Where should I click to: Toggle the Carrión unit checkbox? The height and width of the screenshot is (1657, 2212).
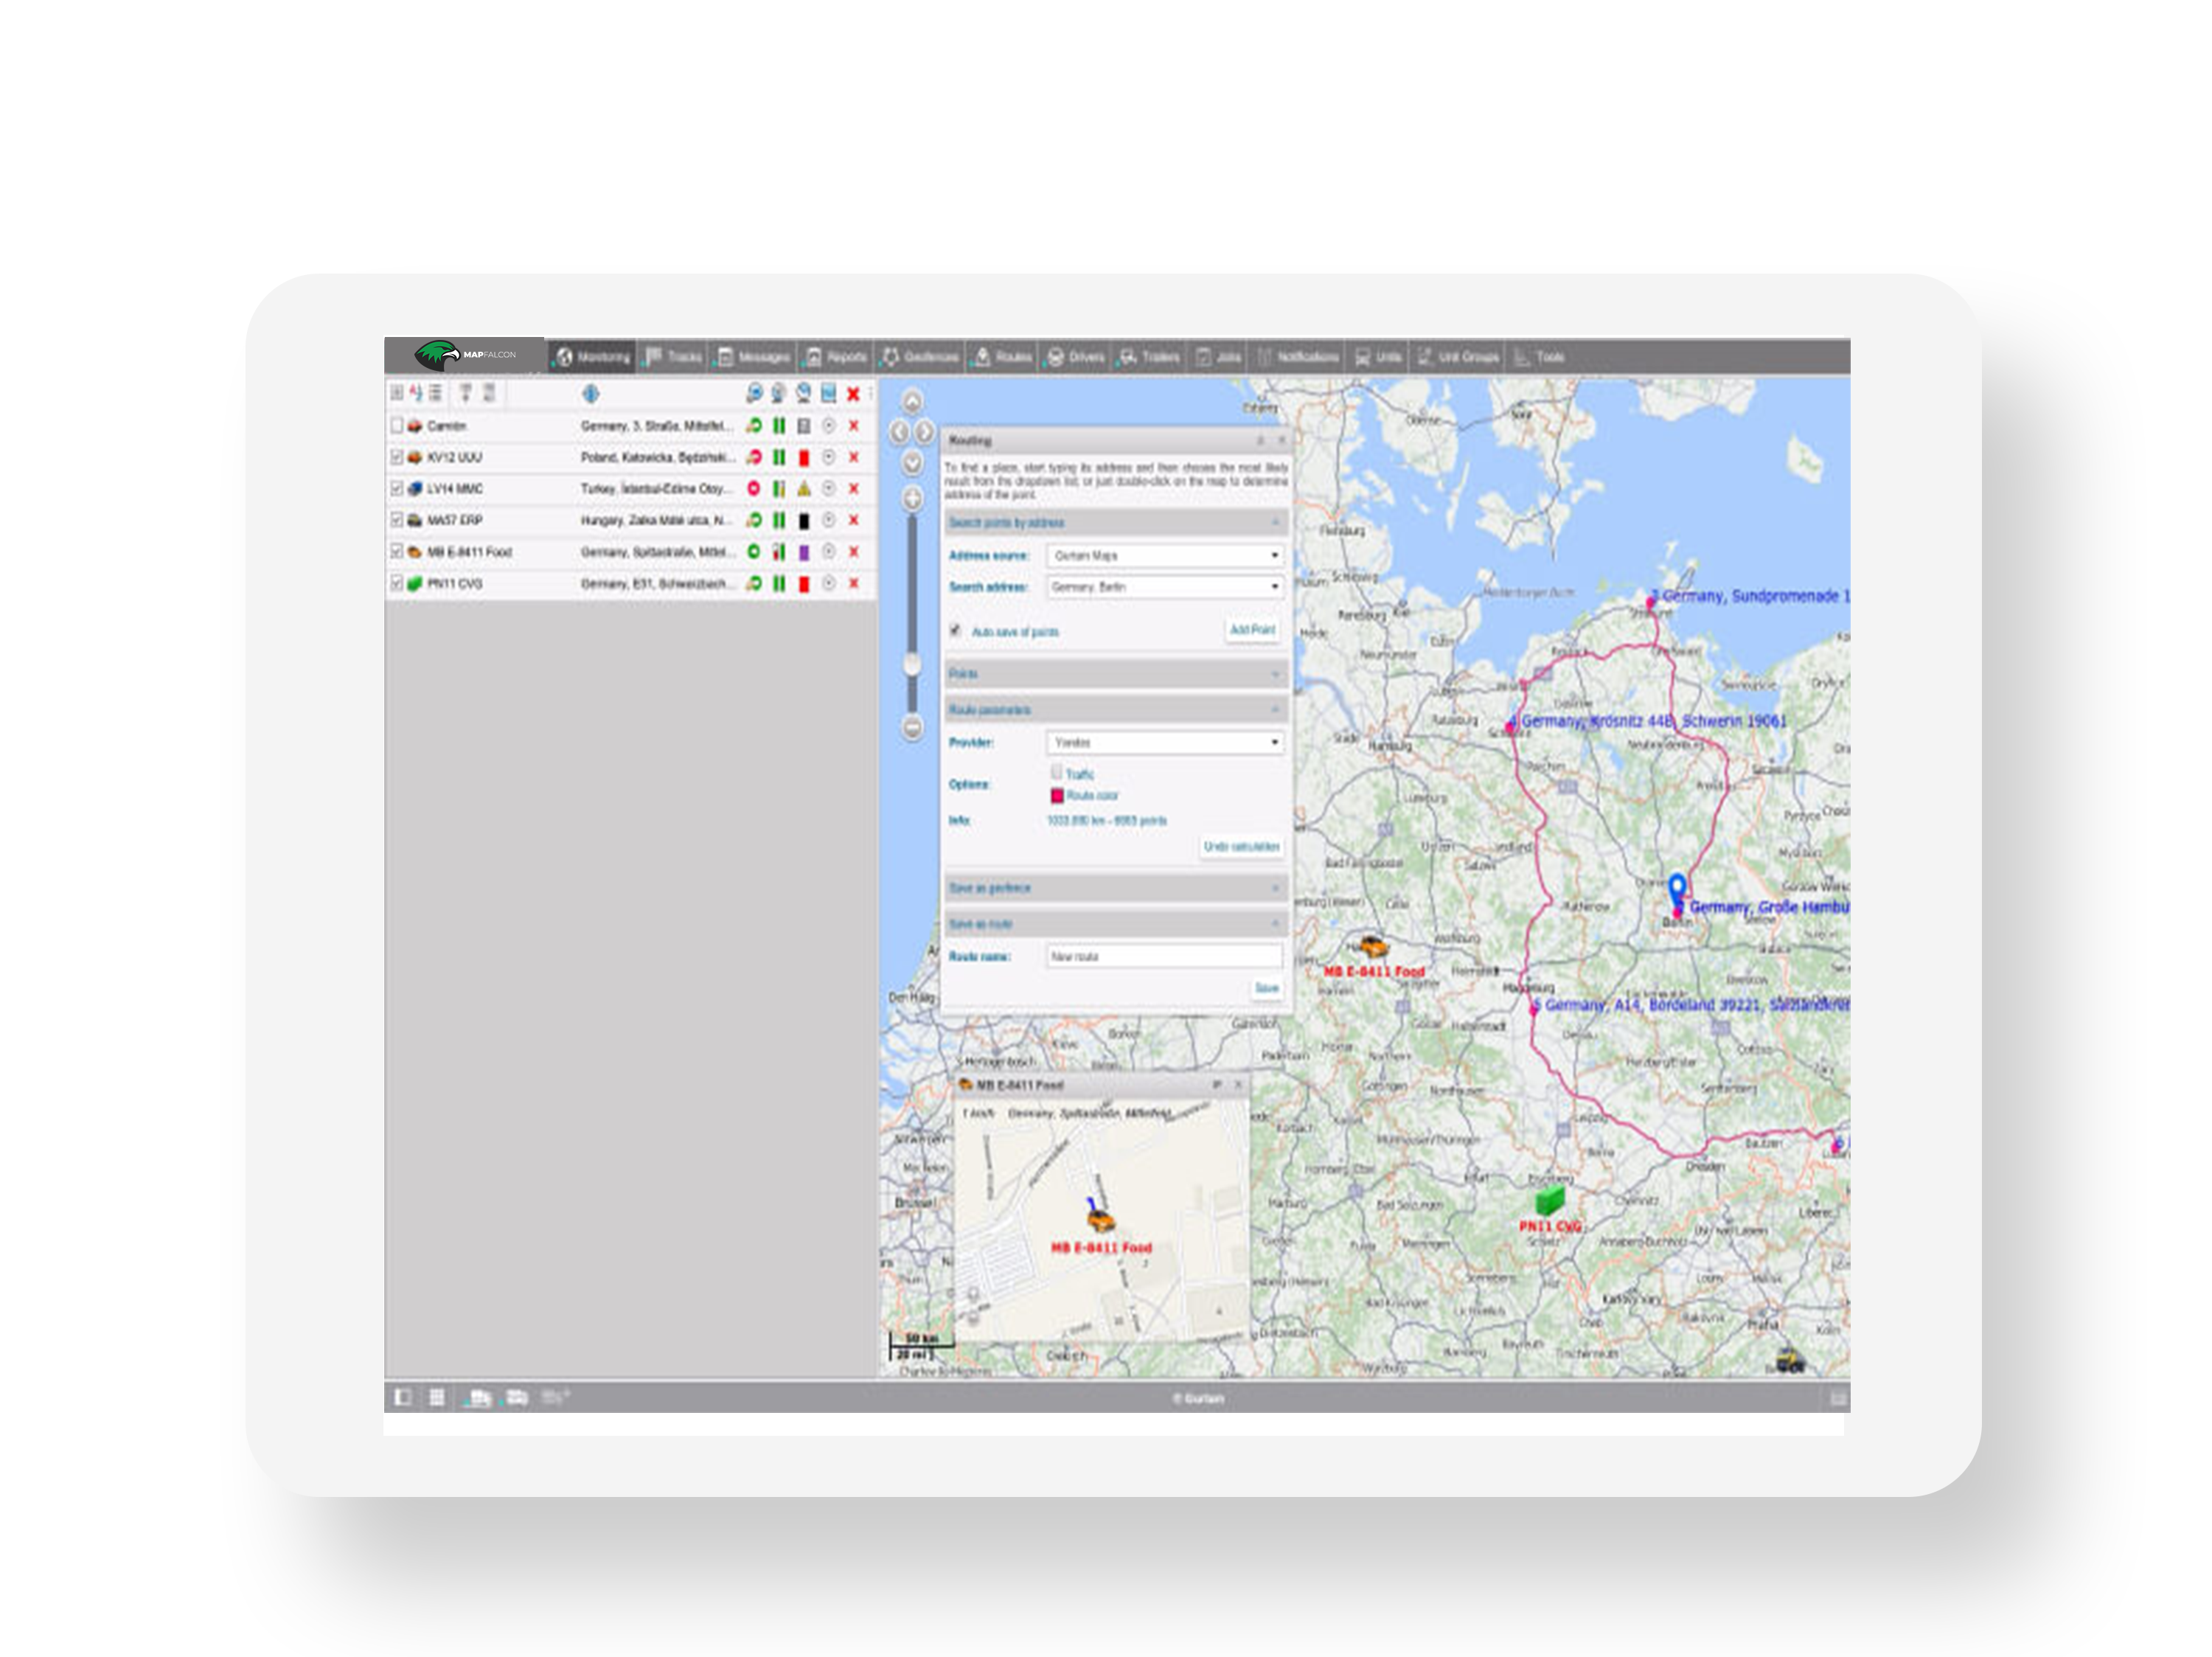(397, 426)
